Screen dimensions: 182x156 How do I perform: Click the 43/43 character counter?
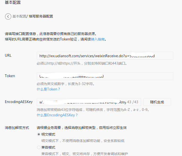(133, 102)
